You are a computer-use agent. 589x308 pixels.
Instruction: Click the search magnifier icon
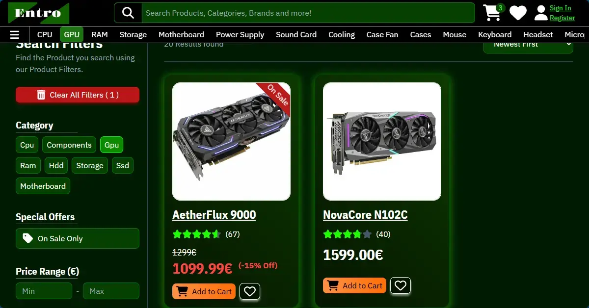[x=128, y=13]
